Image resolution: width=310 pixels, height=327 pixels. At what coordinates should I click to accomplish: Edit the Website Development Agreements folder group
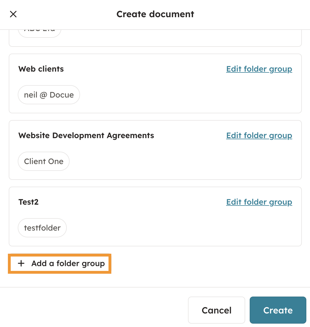[259, 136]
